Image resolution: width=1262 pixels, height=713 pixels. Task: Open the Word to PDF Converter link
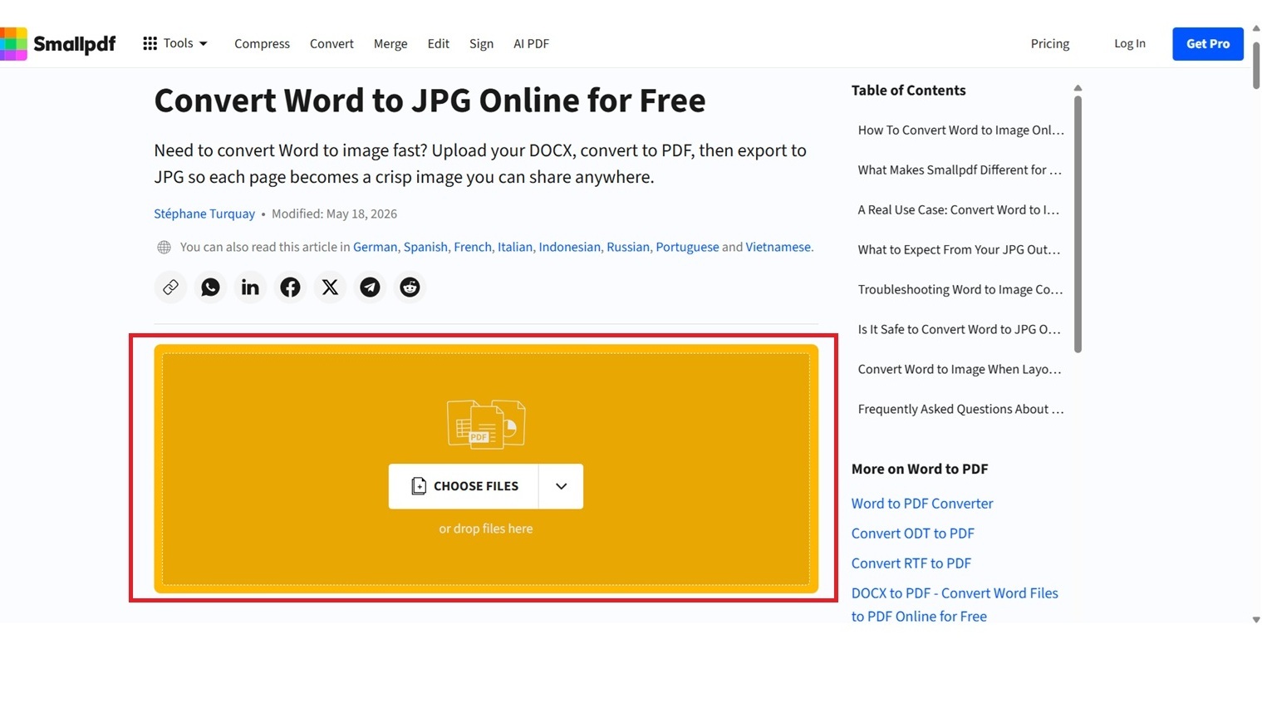[x=922, y=504]
